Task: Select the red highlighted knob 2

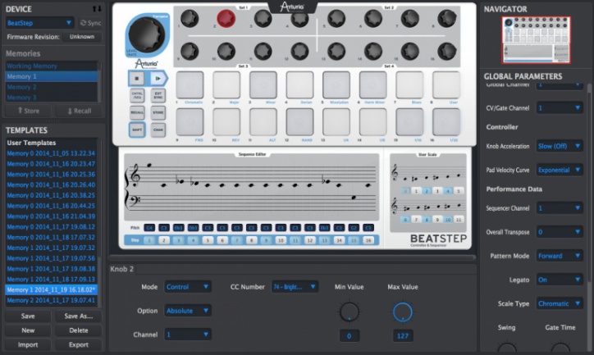Action: click(226, 19)
